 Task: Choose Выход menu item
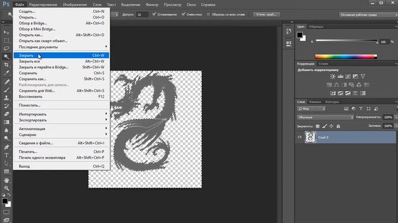coord(62,166)
